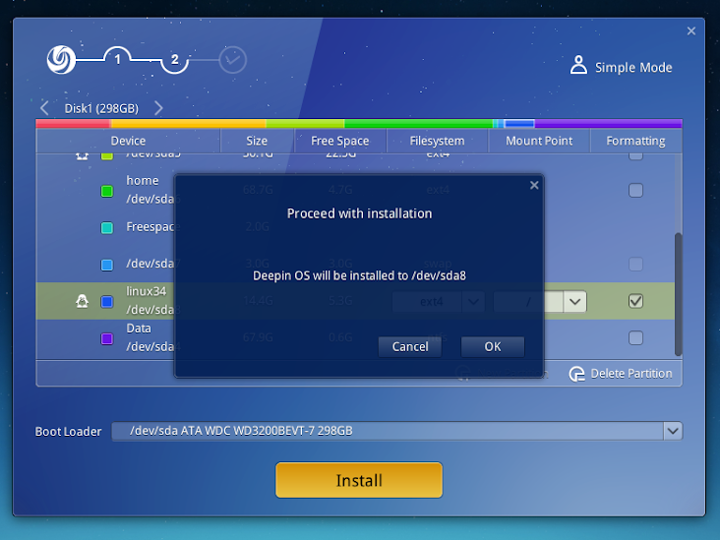Click the Deepin logo icon
The image size is (720, 540).
pyautogui.click(x=61, y=60)
